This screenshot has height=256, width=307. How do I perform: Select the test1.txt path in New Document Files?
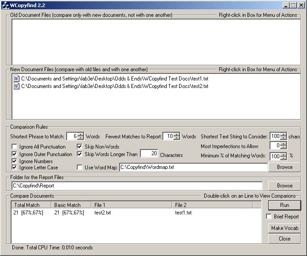[115, 79]
